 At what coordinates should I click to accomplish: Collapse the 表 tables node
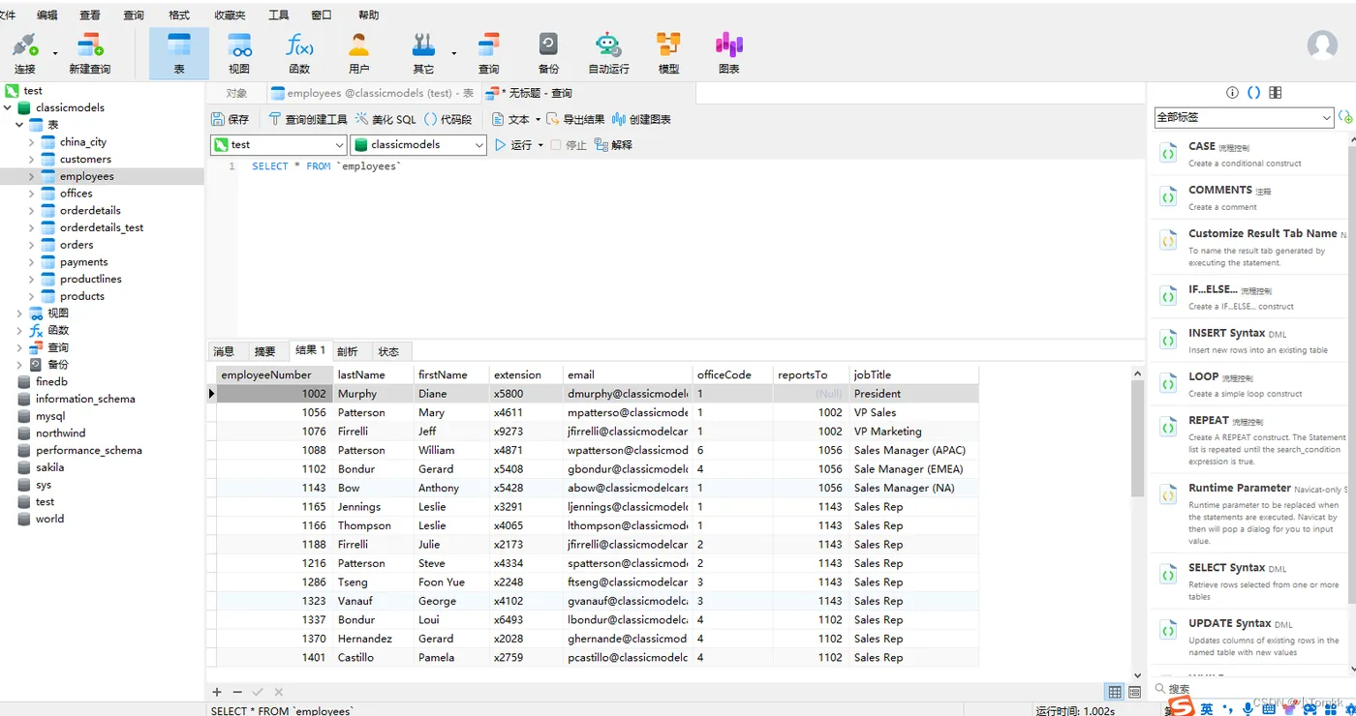coord(19,125)
